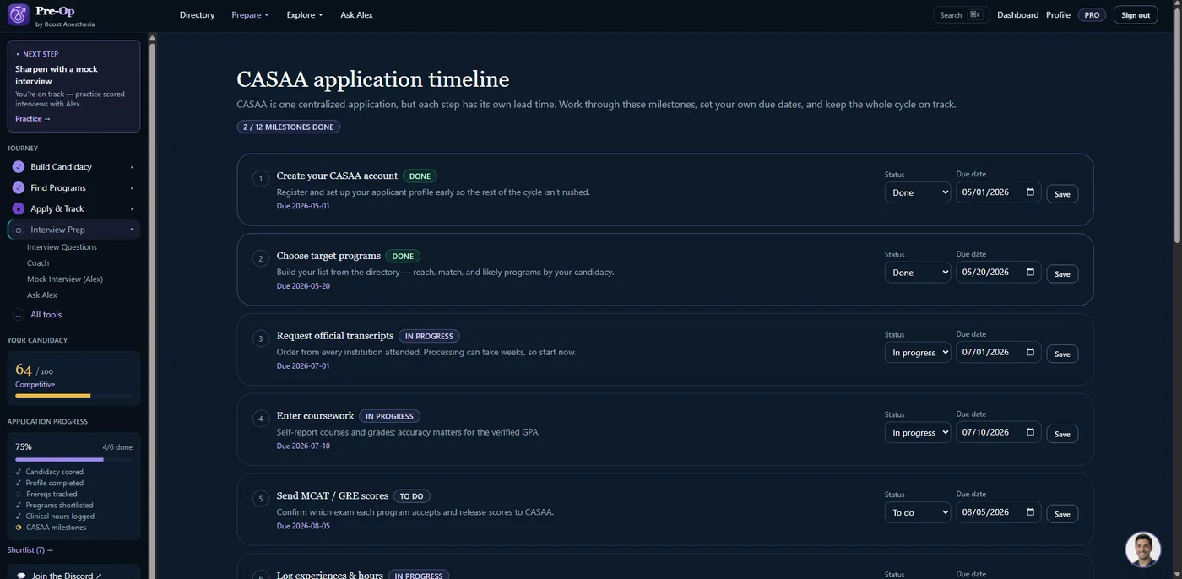Viewport: 1182px width, 579px height.
Task: Open calendar picker for 05/01/2026 date
Action: [1030, 192]
